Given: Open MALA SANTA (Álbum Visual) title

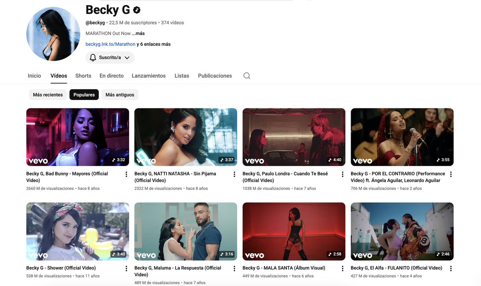Looking at the screenshot, I should pyautogui.click(x=284, y=268).
